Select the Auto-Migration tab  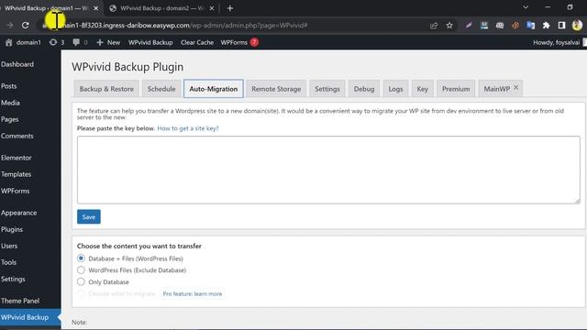(214, 89)
